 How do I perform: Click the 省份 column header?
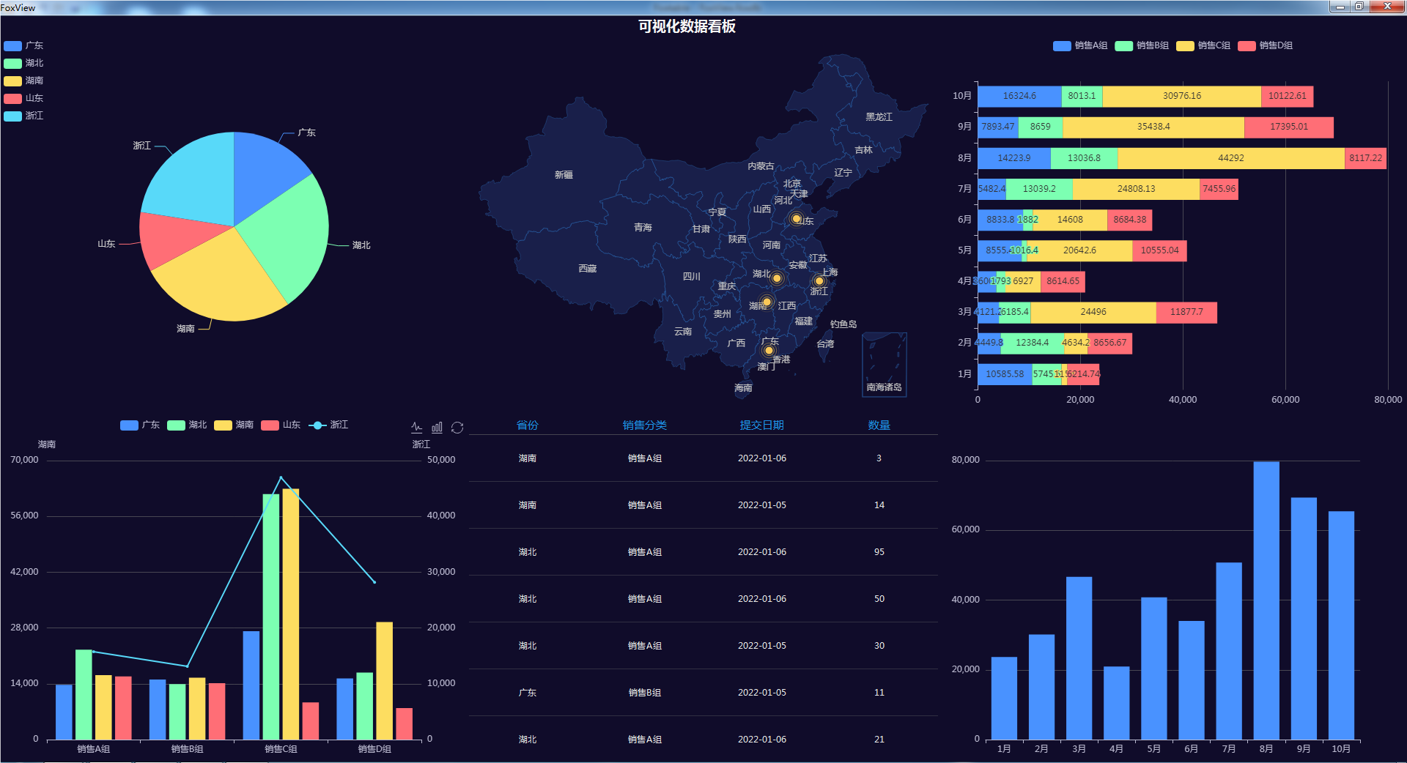(x=527, y=425)
